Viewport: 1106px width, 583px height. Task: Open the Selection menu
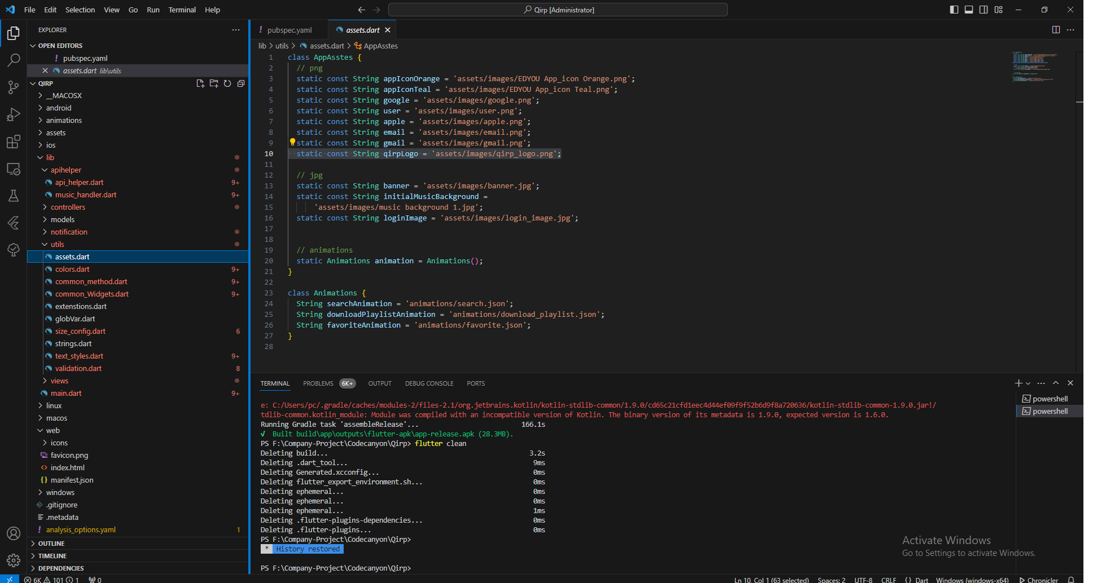pos(80,10)
